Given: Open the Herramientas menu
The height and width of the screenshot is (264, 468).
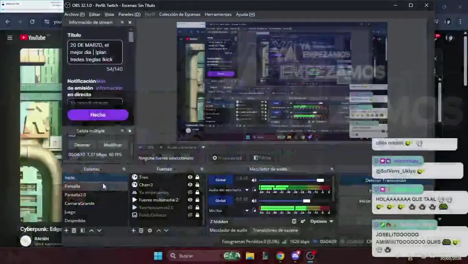Looking at the screenshot, I should pos(218,14).
